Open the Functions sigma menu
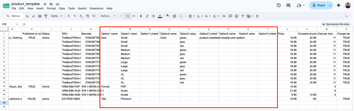354x111 pixels. (257, 16)
